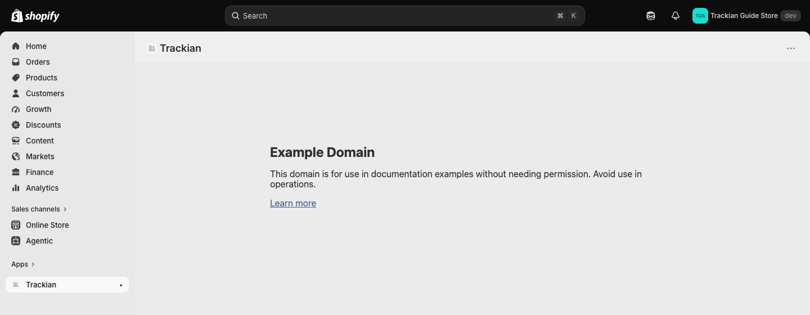Click the Home house icon
This screenshot has width=810, height=315.
tap(16, 46)
